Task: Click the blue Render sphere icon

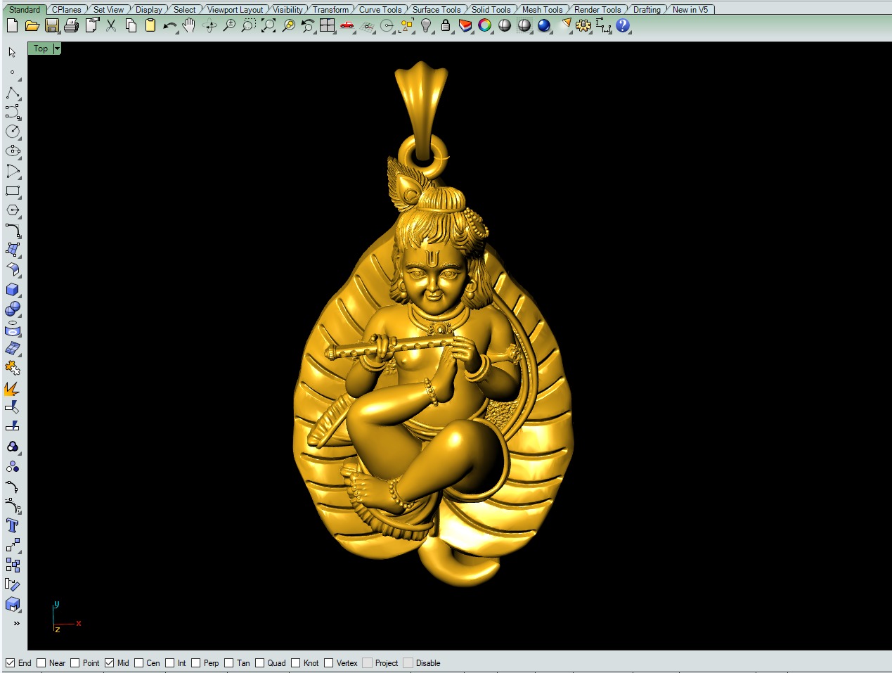Action: coord(544,26)
